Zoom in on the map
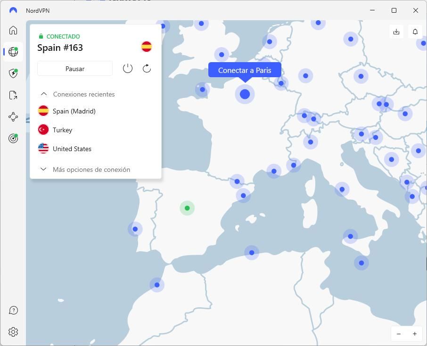Viewport: 427px width, 346px height. [414, 334]
